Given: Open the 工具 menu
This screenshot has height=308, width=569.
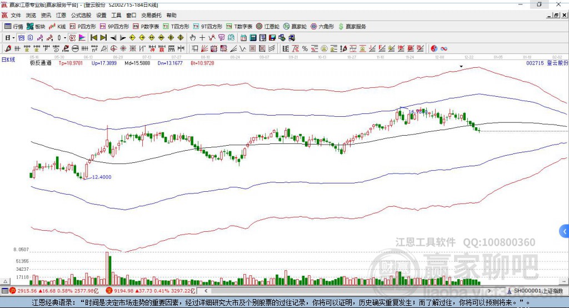Looking at the screenshot, I should (x=116, y=15).
